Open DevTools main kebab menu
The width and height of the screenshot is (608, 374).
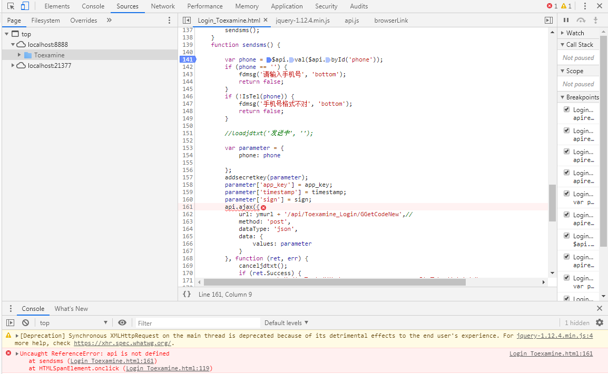click(x=585, y=6)
